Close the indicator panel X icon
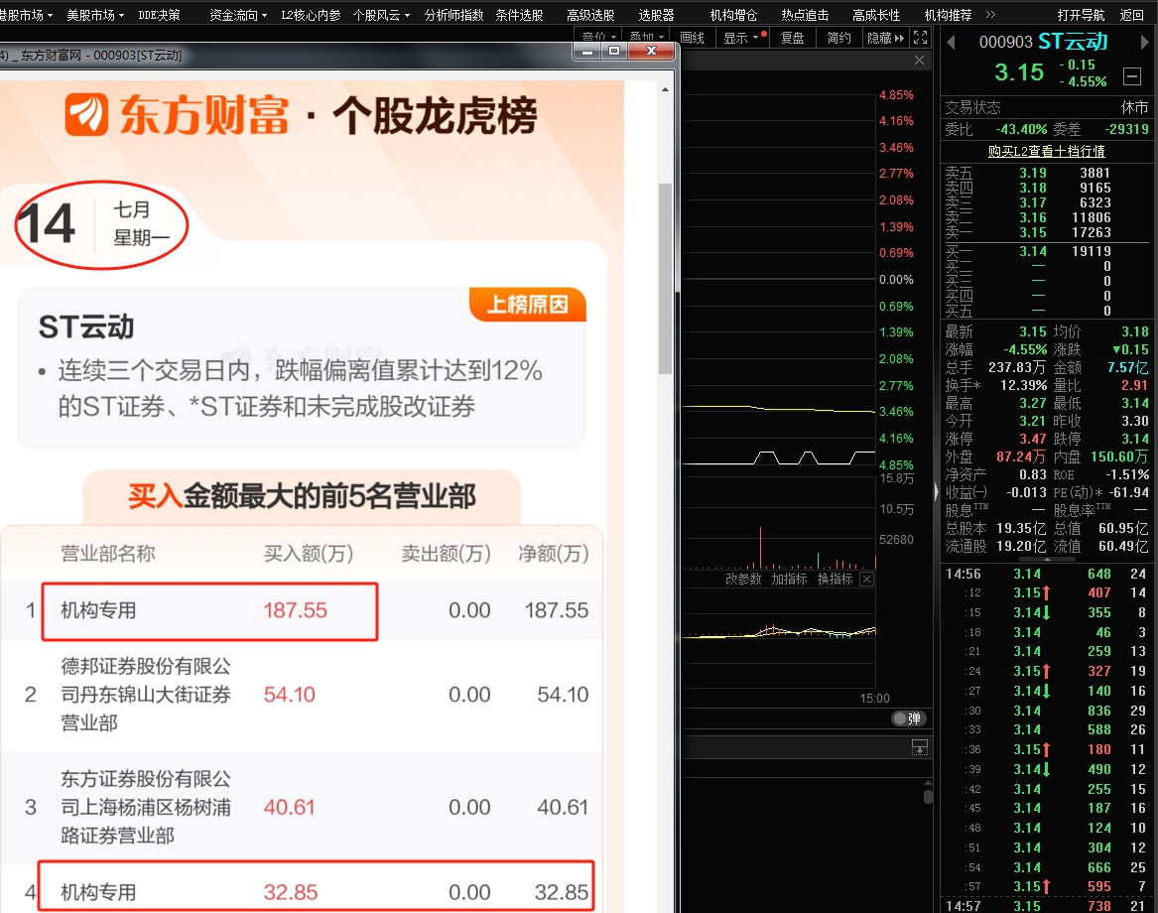Screen dimensions: 1158x913 pyautogui.click(x=867, y=579)
